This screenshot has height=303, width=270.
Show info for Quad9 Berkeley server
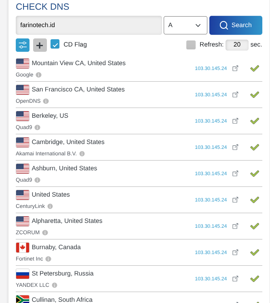[x=37, y=127]
